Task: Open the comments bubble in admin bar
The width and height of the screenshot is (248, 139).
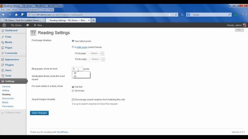Action: [x=28, y=25]
